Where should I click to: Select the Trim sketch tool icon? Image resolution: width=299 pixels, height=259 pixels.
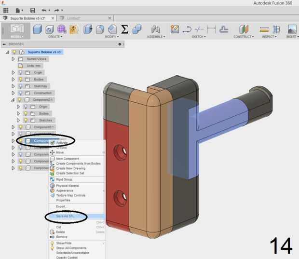[x=199, y=29]
